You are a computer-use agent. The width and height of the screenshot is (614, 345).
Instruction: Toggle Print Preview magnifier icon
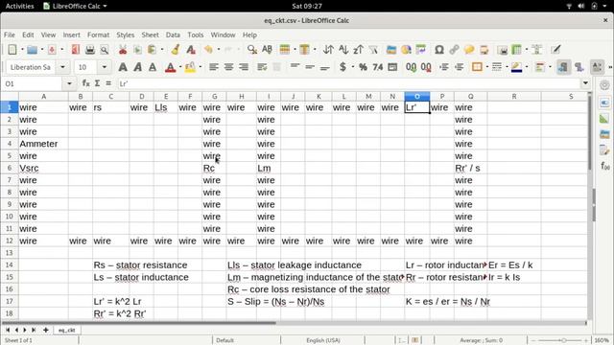point(105,50)
